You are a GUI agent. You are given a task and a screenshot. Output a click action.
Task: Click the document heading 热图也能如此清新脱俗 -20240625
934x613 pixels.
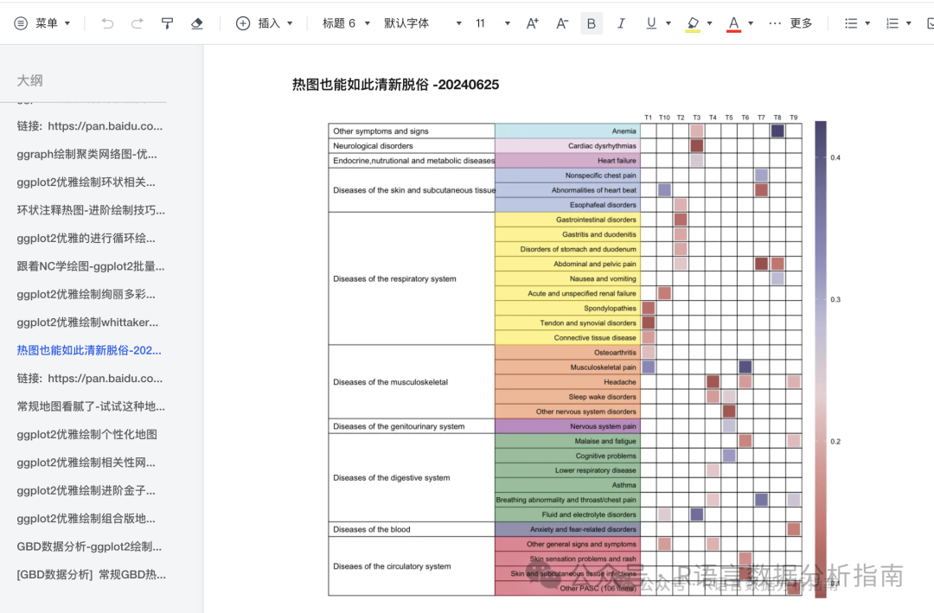(395, 85)
